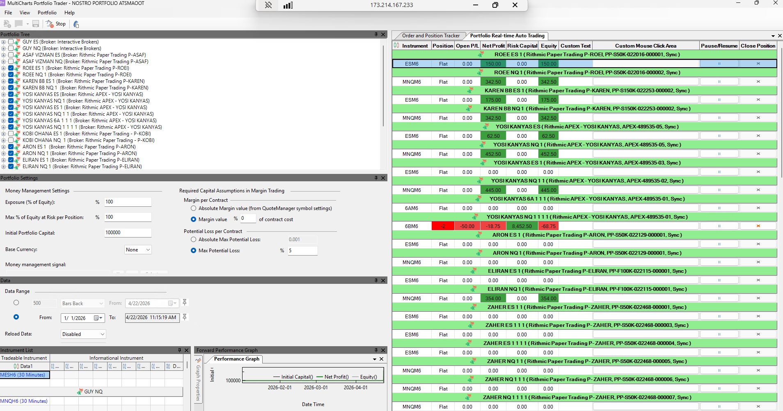
Task: Click the remote session pin icon
Action: 268,5
